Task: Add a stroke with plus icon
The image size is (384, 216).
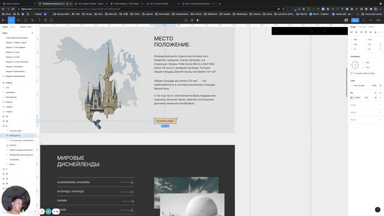Action: tap(380, 105)
